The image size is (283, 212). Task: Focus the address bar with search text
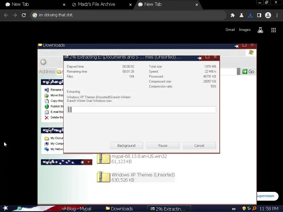(x=128, y=15)
